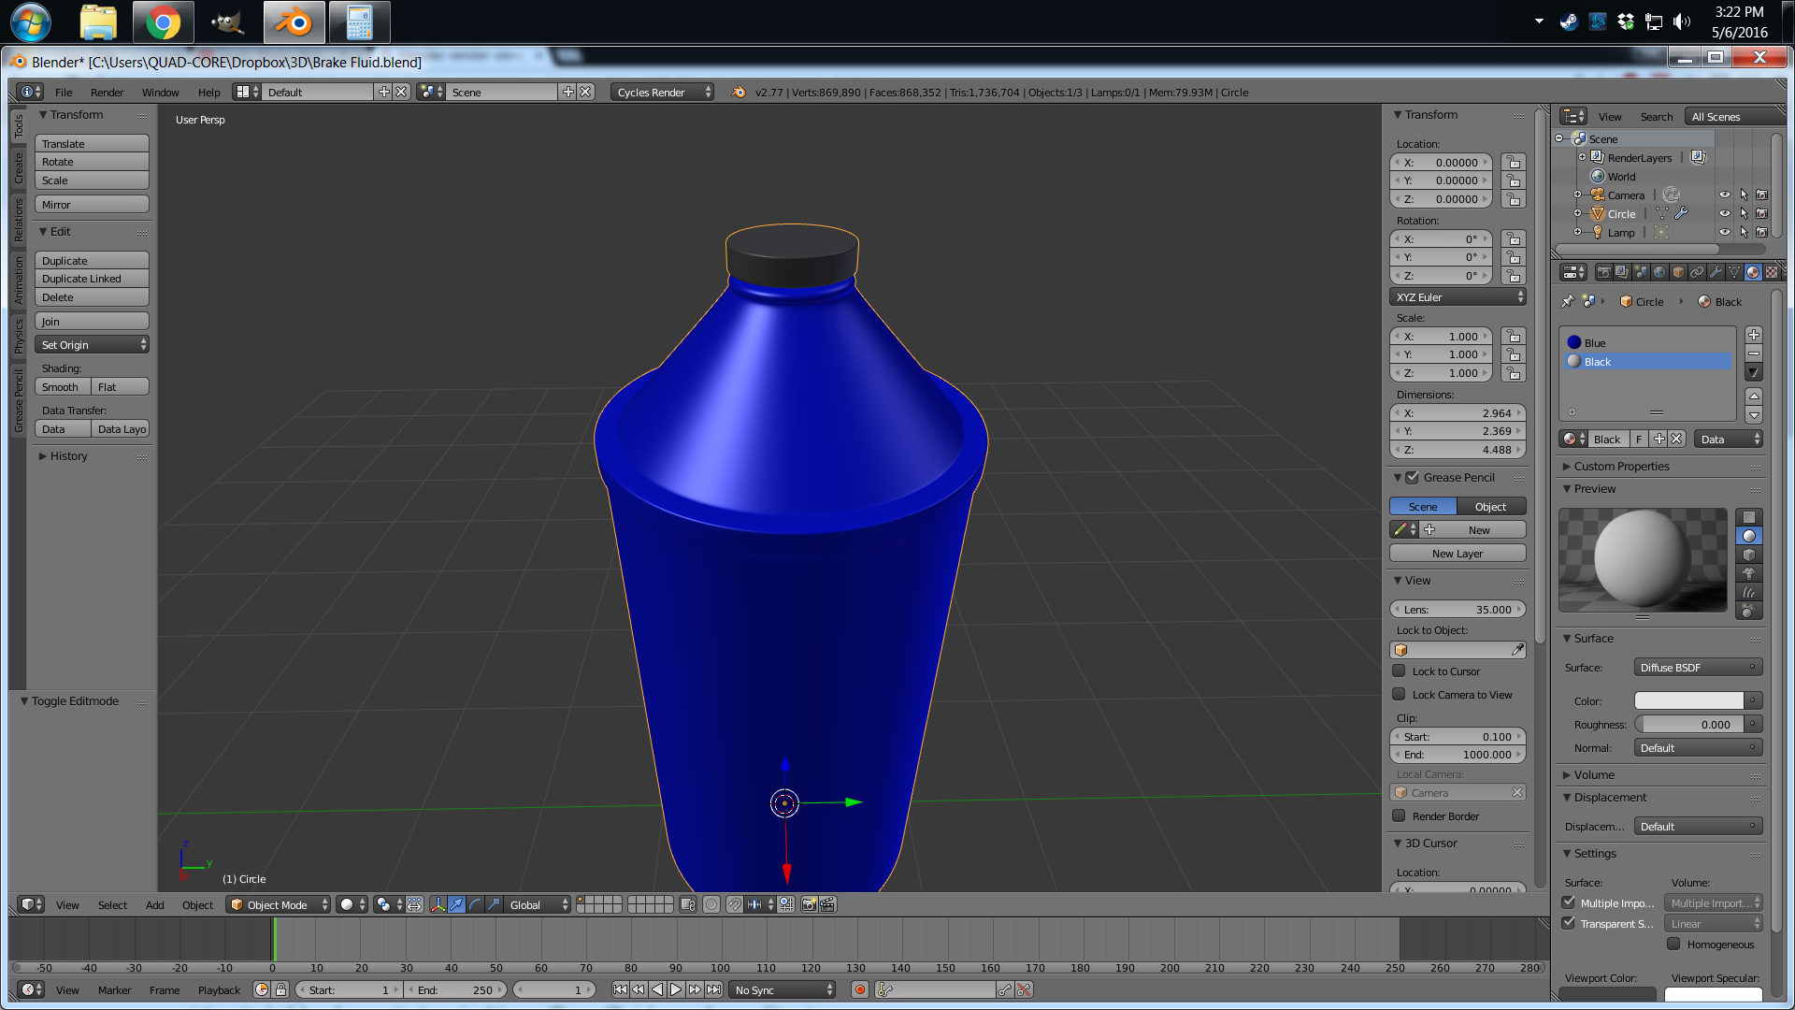
Task: Open the Object properties cube tab
Action: 1678,272
